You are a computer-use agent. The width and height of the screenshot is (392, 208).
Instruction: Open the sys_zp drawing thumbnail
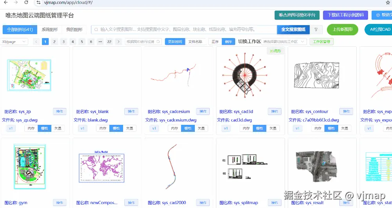[x=29, y=75]
